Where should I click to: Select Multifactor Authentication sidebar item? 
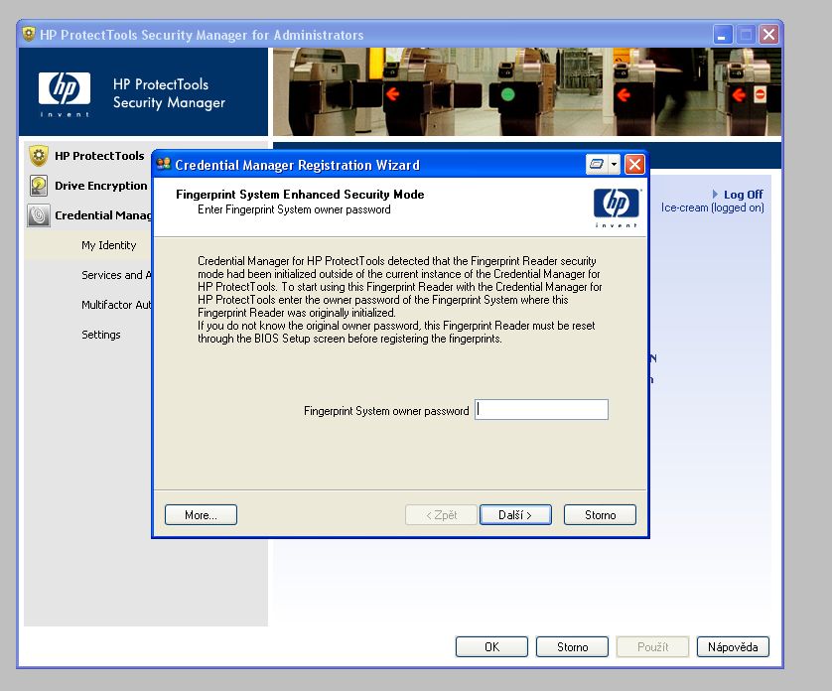coord(116,305)
